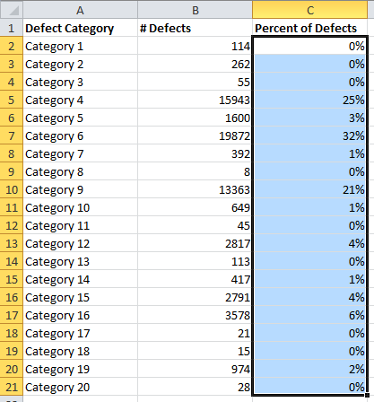Viewport: 374px width, 402px height.
Task: Select row 21 header
Action: [x=12, y=387]
